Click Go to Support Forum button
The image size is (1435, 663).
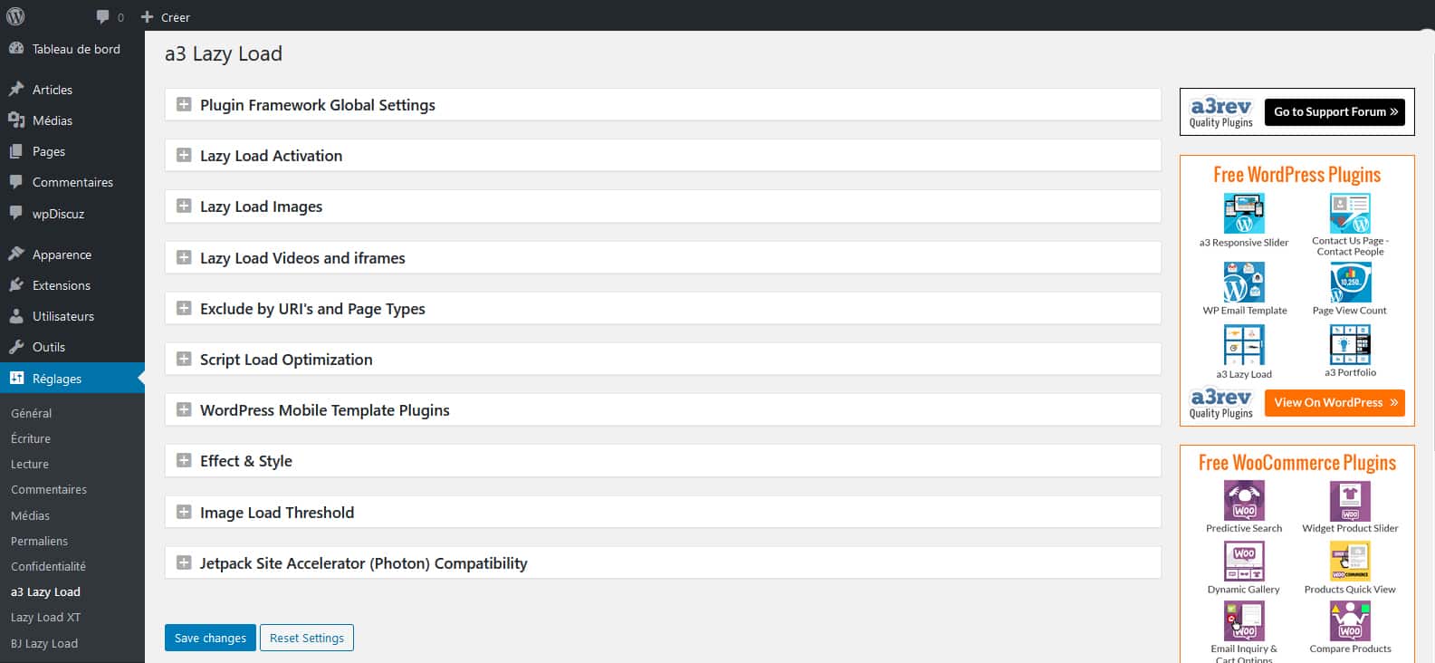pos(1335,112)
